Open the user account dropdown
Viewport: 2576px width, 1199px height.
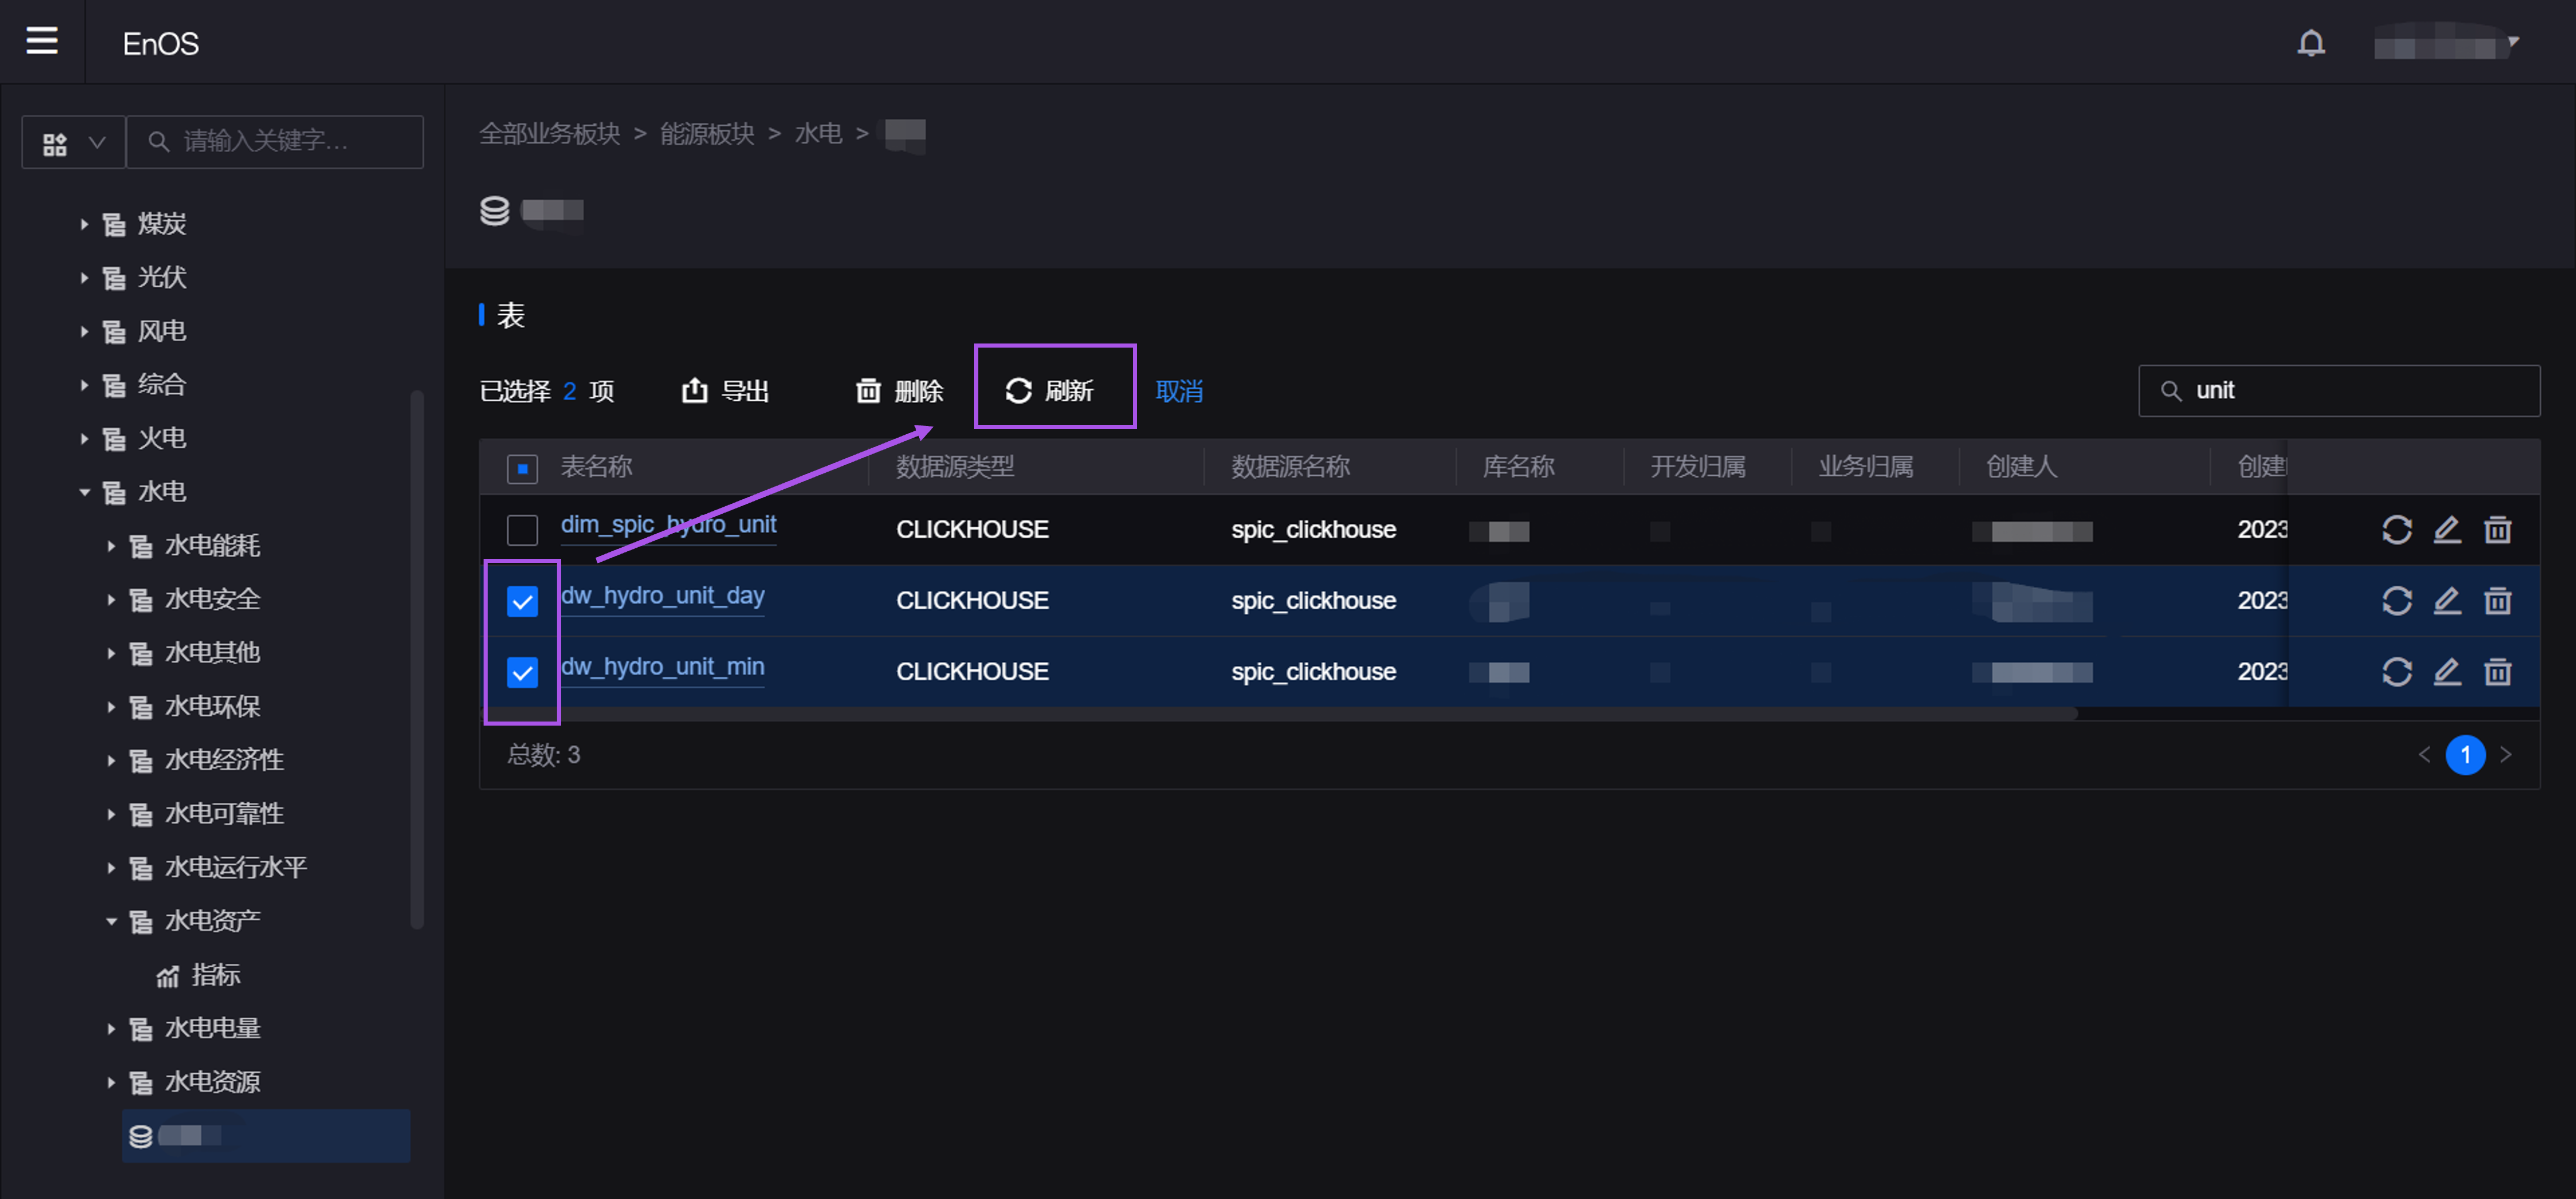pos(2446,43)
